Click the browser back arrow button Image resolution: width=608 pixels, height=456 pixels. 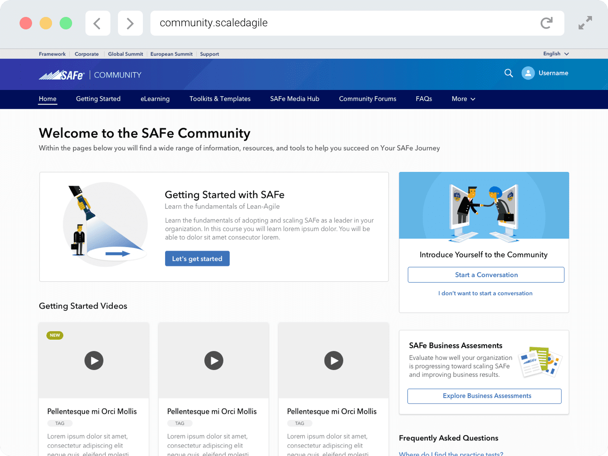97,23
